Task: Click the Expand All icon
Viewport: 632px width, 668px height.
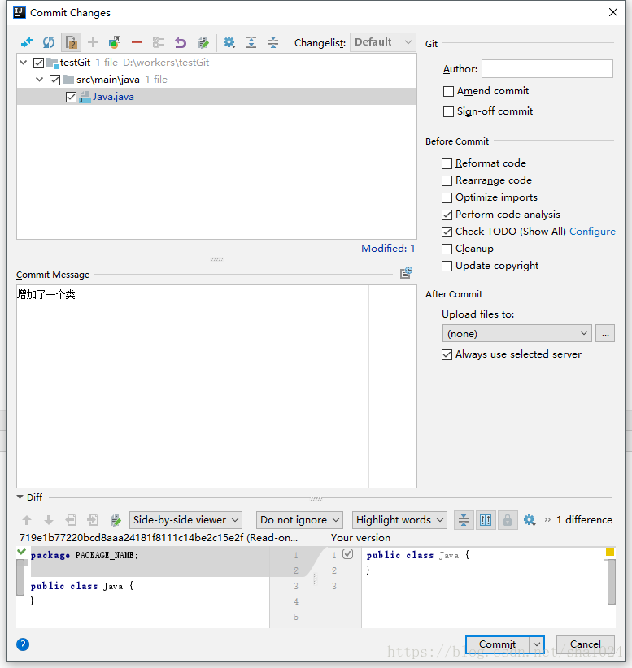Action: 251,42
